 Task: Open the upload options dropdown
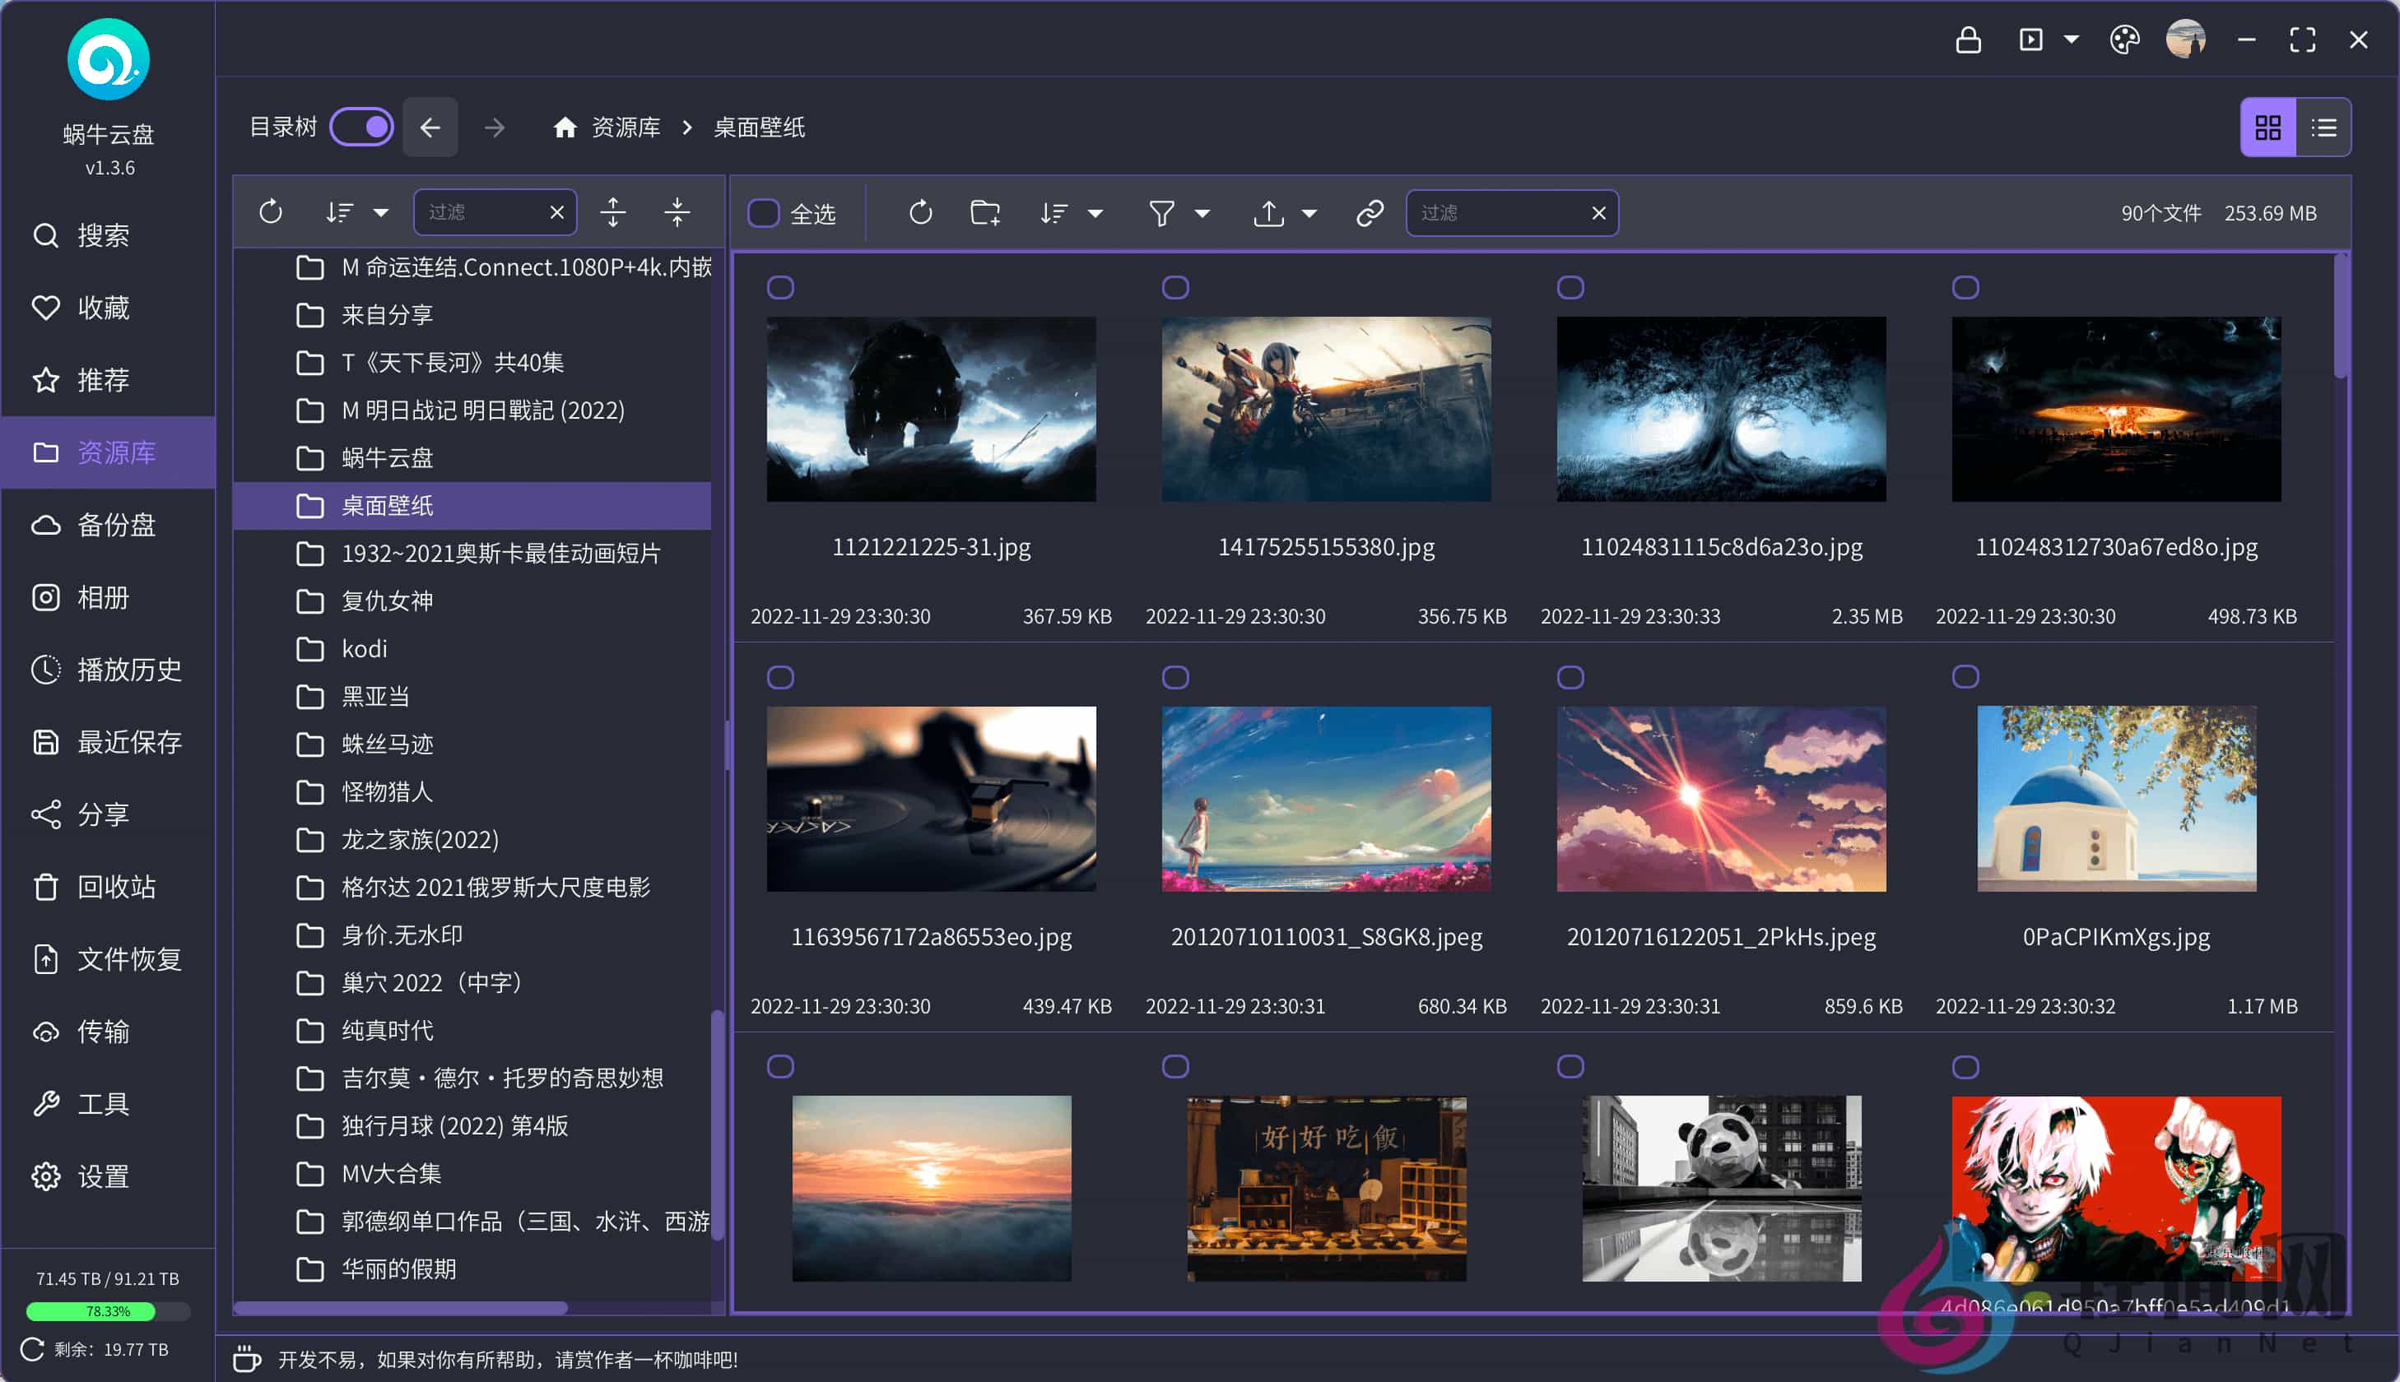click(1310, 214)
